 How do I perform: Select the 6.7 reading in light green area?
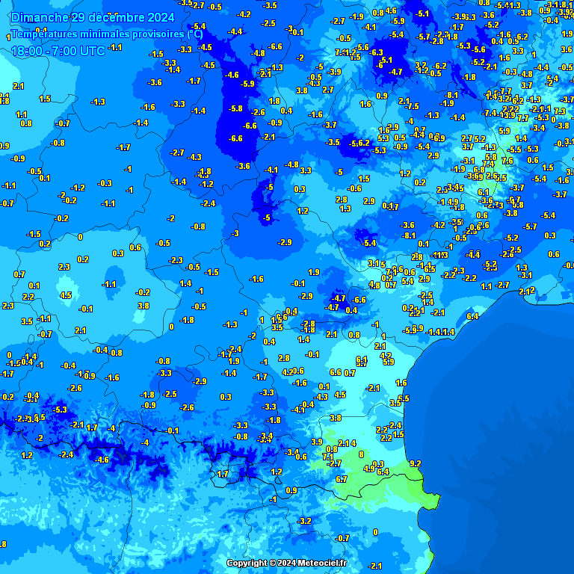pyautogui.click(x=342, y=479)
